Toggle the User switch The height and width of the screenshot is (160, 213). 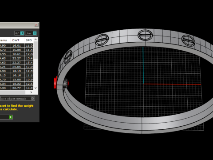pyautogui.click(x=31, y=33)
